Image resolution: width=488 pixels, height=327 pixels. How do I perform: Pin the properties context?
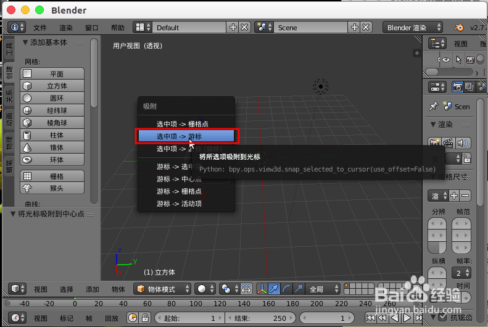point(434,106)
